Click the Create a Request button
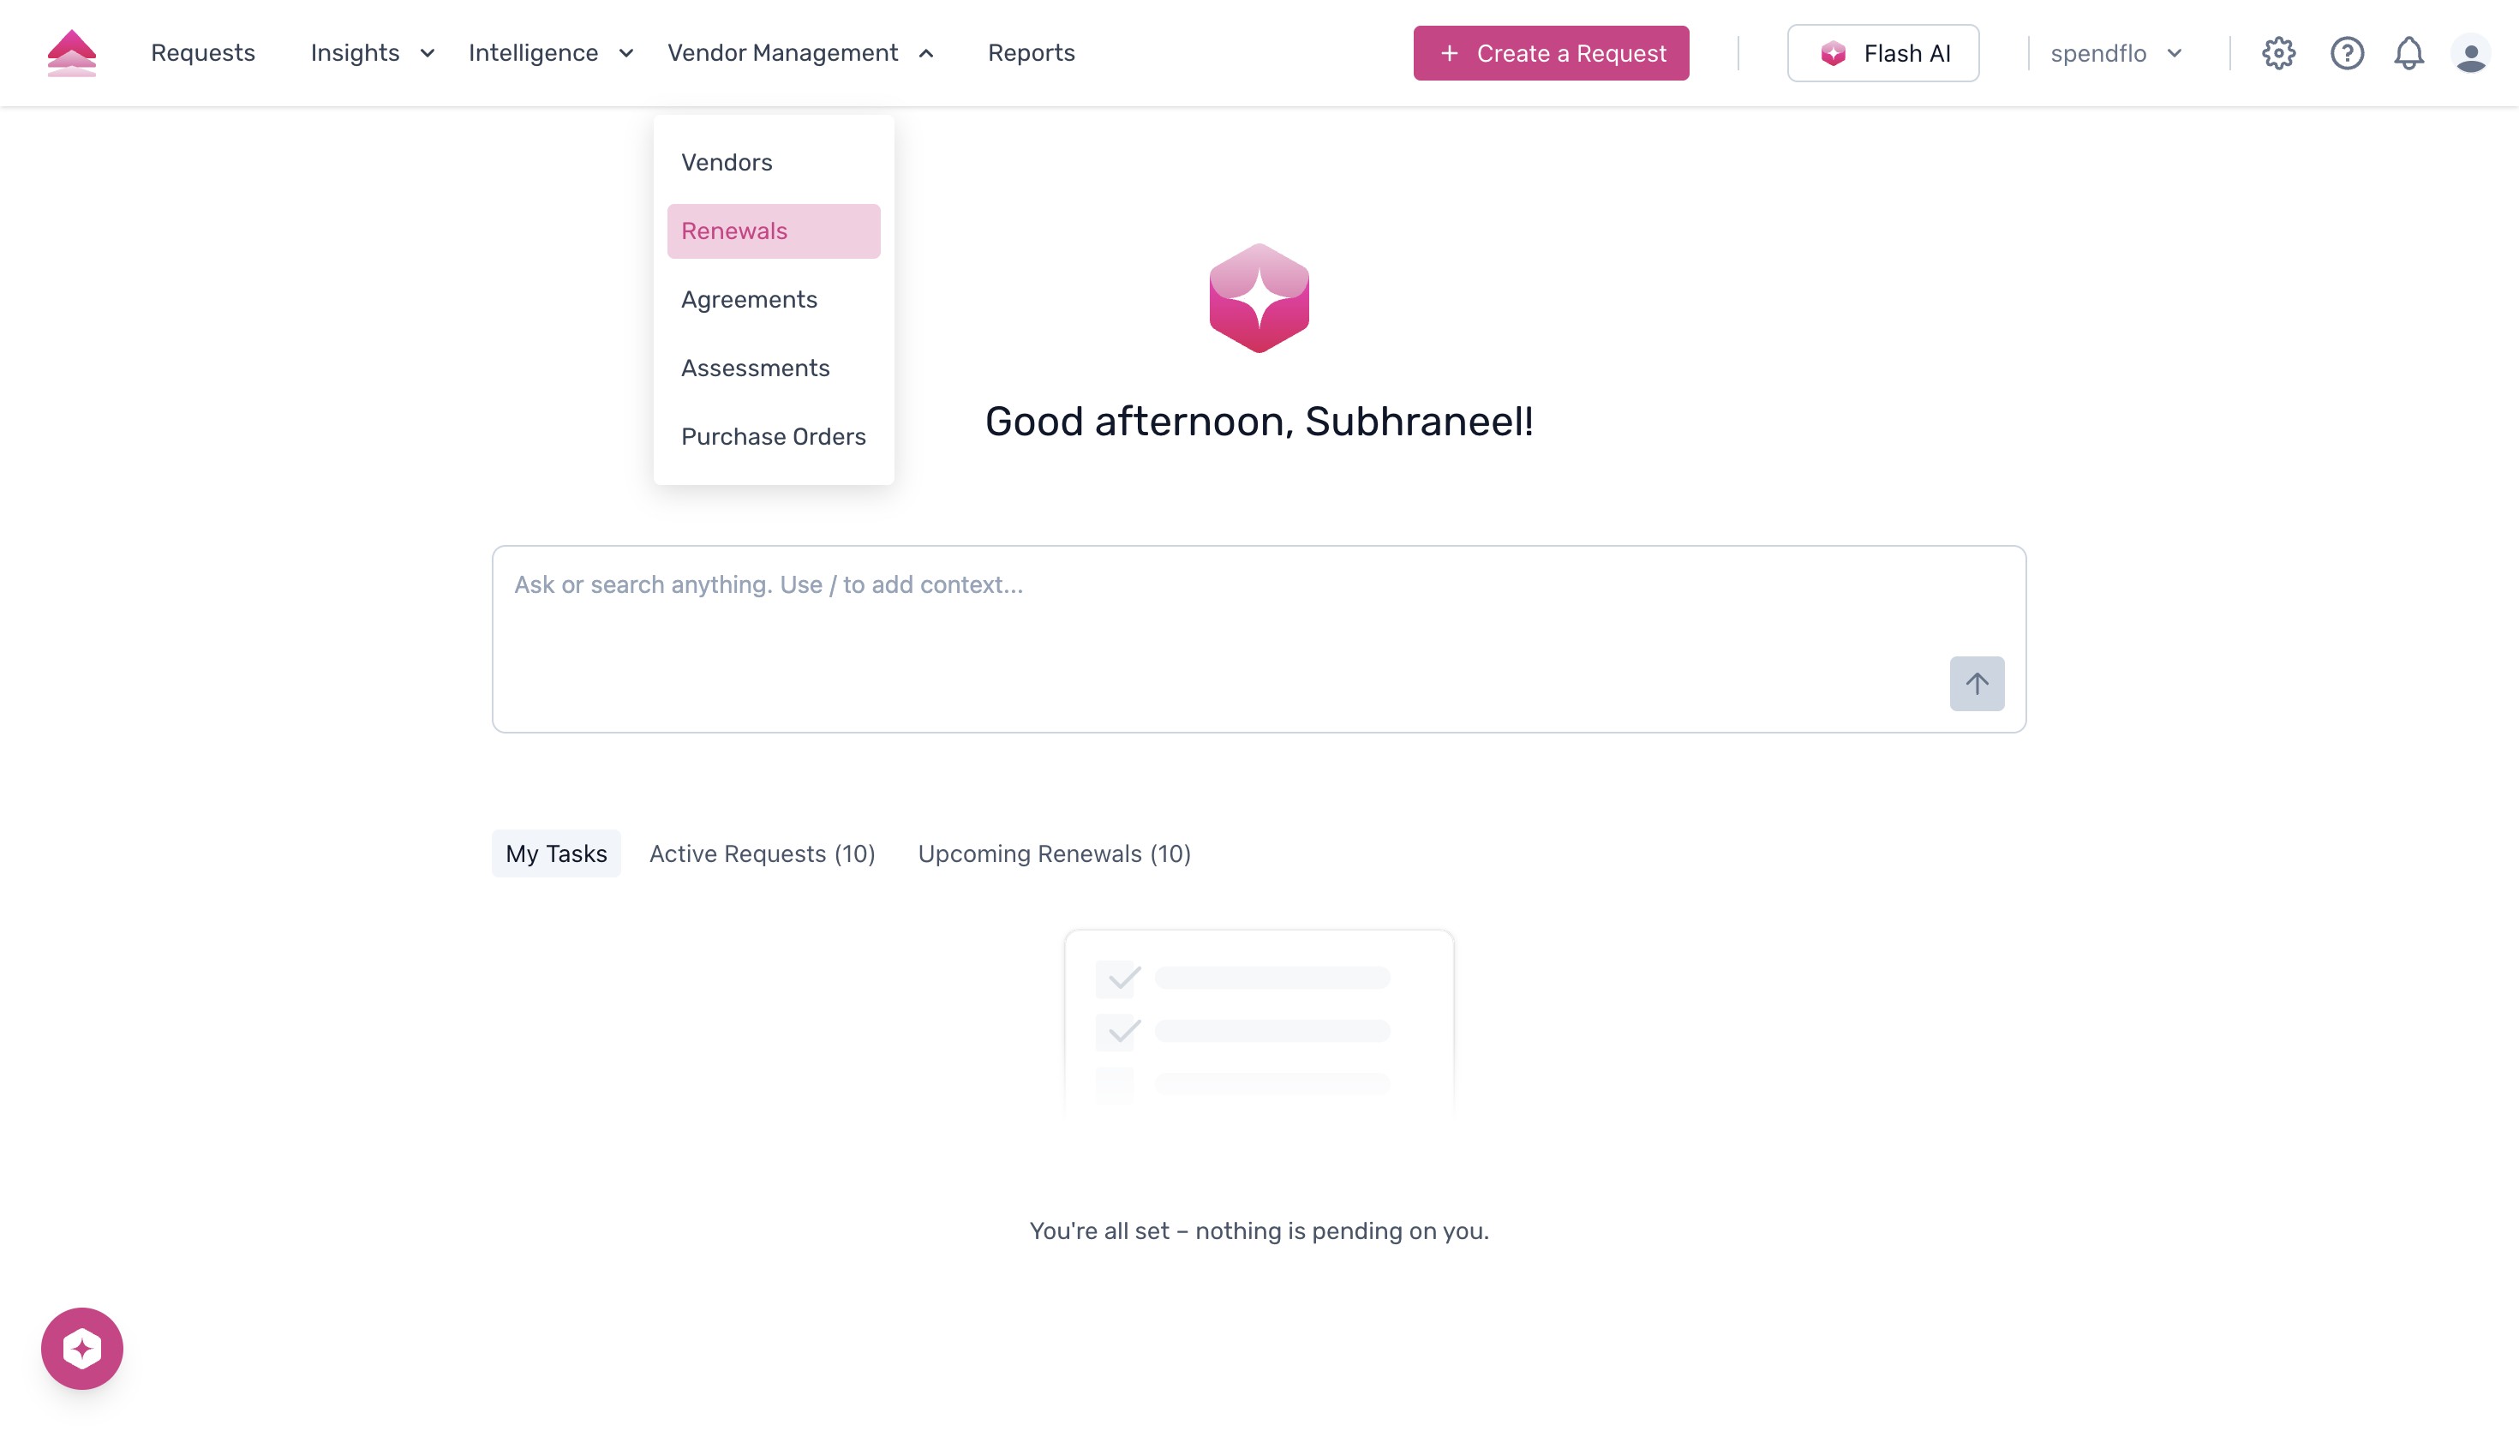Screen dimensions: 2519x1431 point(1552,53)
